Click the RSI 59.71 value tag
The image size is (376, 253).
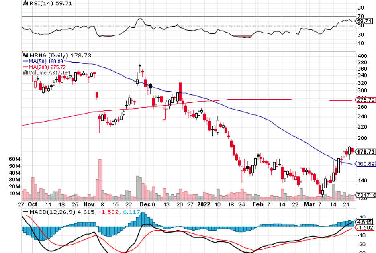366,21
